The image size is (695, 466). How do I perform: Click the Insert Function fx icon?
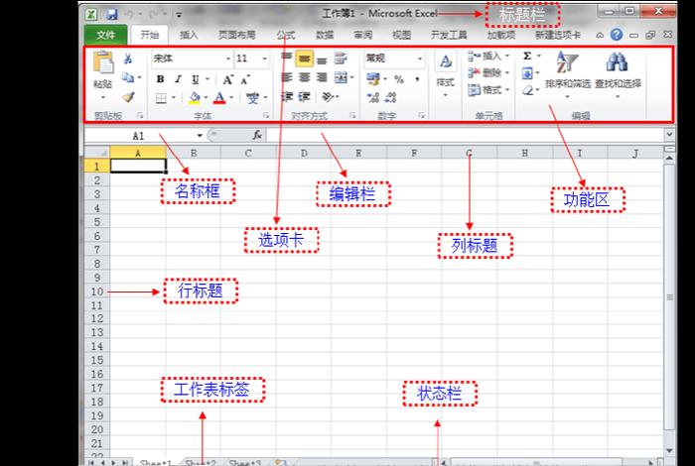257,135
